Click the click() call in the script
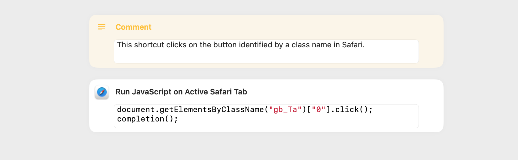Image resolution: width=518 pixels, height=160 pixels. [351, 109]
